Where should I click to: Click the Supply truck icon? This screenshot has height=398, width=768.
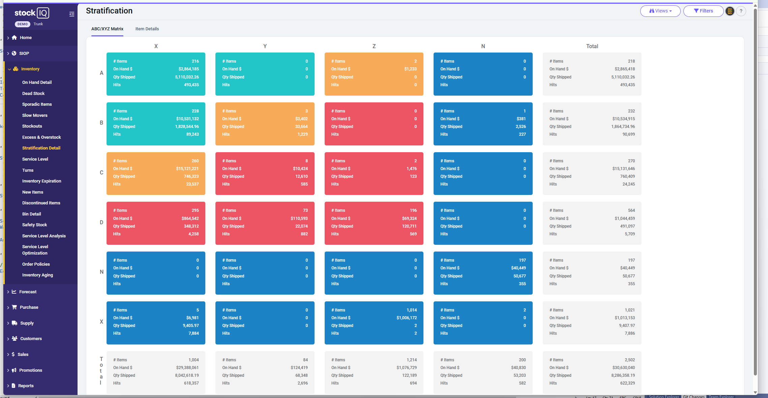click(14, 323)
